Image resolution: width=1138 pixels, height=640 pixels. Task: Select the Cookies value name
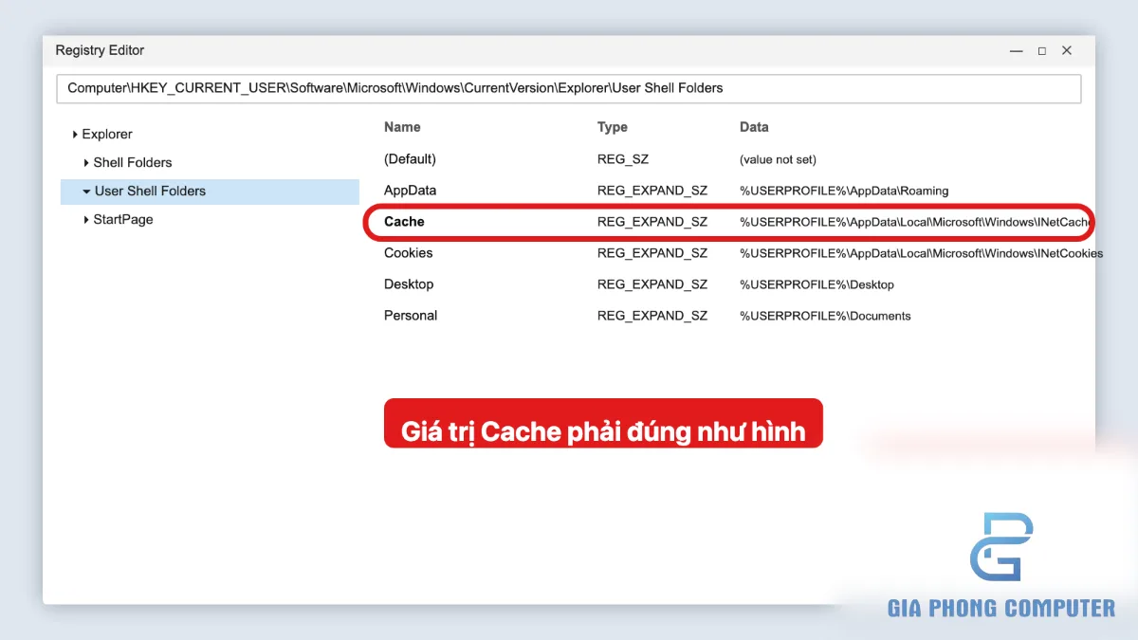408,253
